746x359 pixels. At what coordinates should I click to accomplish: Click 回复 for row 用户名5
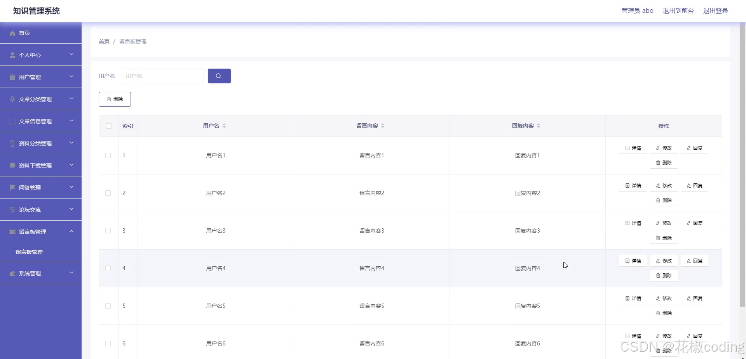(694, 299)
